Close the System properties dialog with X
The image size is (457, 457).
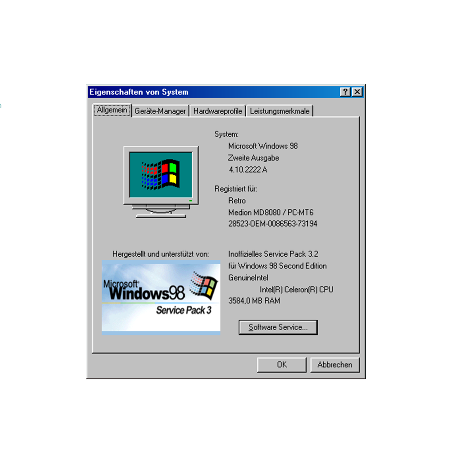click(x=357, y=92)
